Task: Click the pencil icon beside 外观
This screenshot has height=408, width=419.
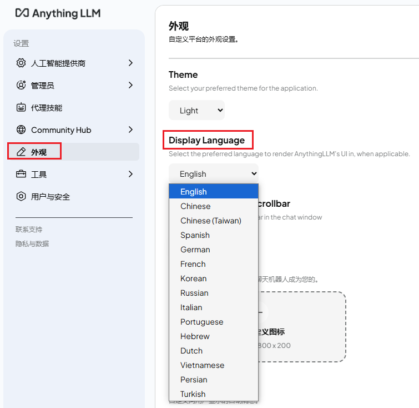Action: coord(21,152)
